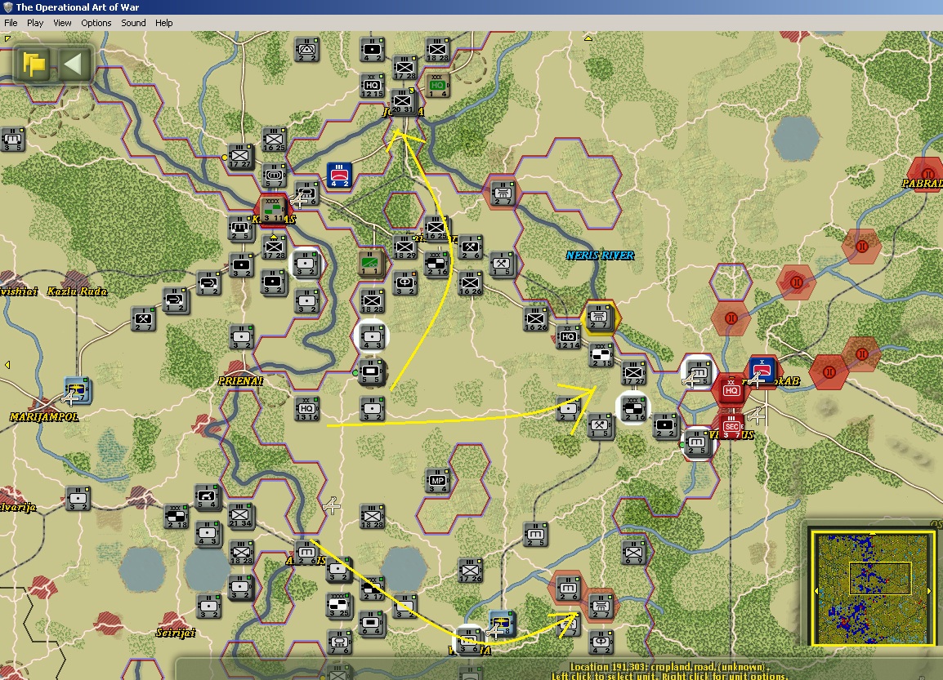This screenshot has height=680, width=943.
Task: Select the HQ unit labeled 12 15
Action: (373, 85)
